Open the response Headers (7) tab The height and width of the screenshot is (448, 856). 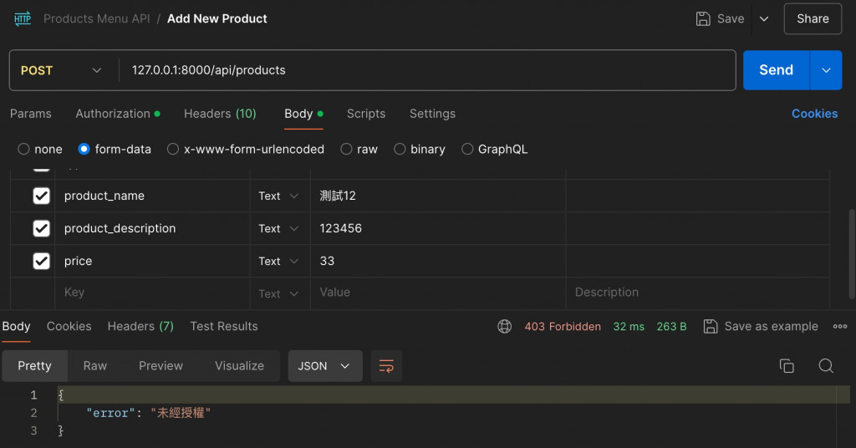pyautogui.click(x=140, y=326)
